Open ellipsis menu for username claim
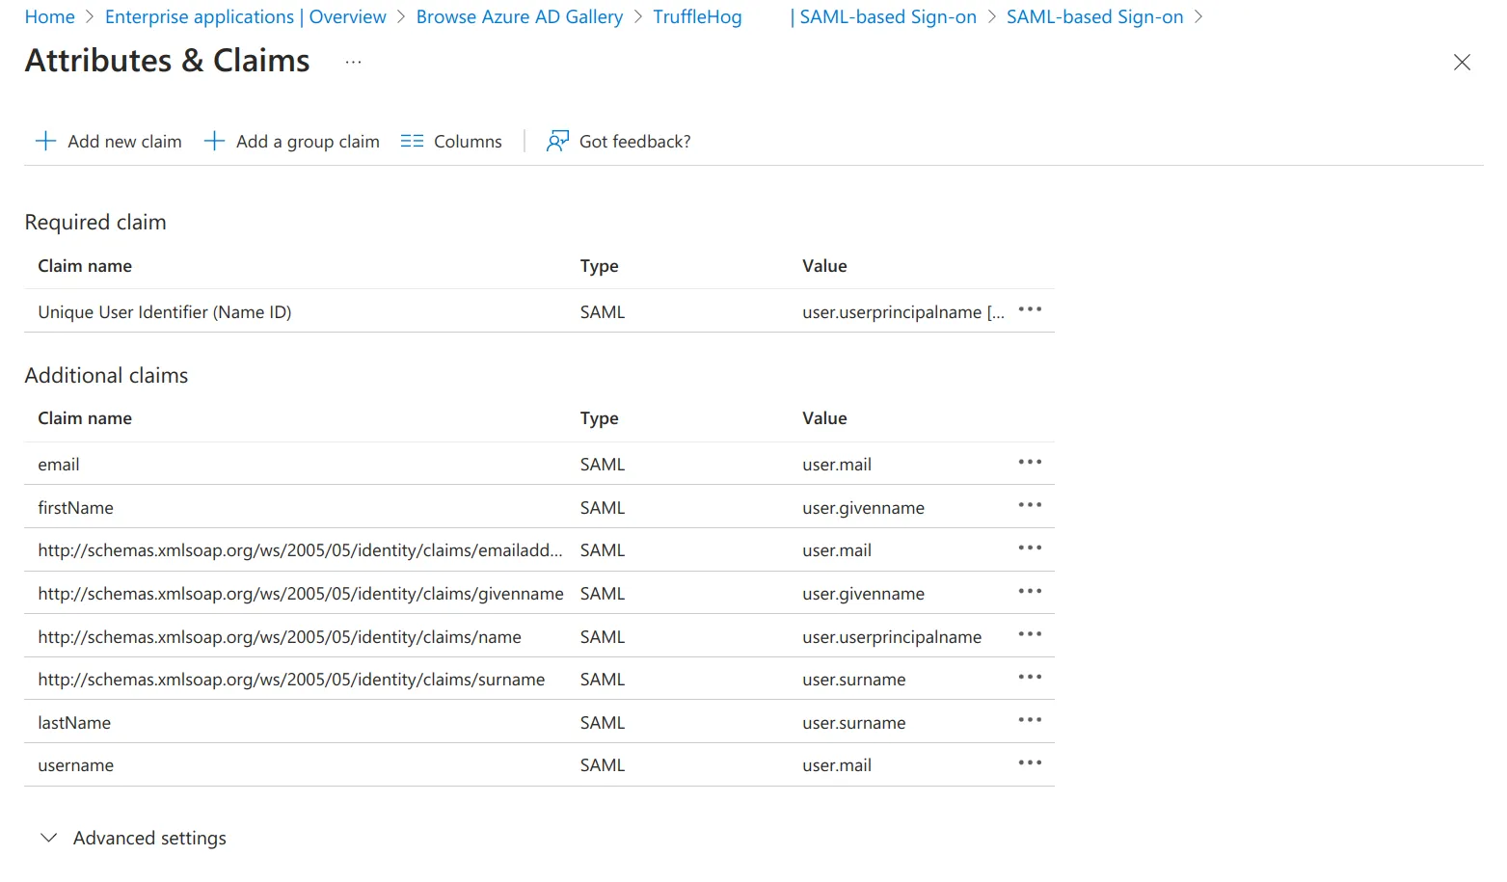 pos(1030,762)
